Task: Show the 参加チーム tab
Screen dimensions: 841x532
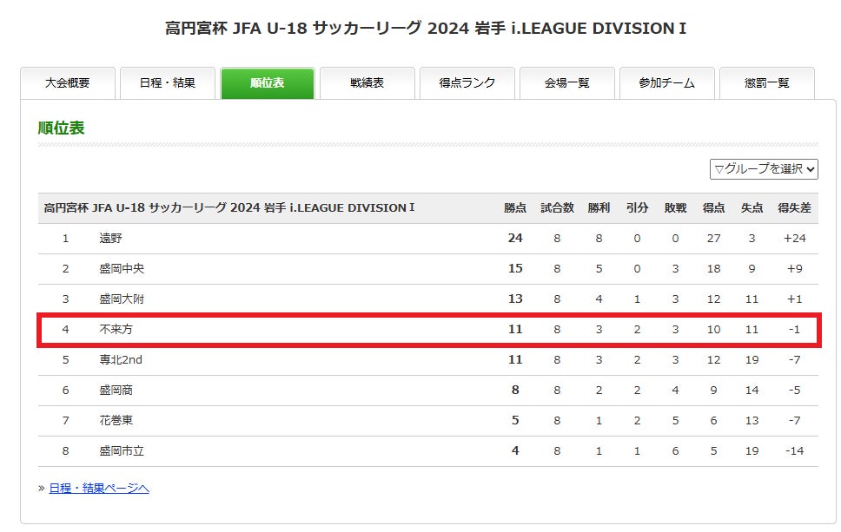Action: 667,83
